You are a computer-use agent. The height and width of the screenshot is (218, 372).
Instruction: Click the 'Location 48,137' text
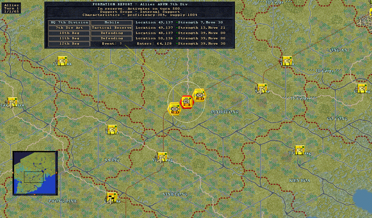tap(154, 33)
